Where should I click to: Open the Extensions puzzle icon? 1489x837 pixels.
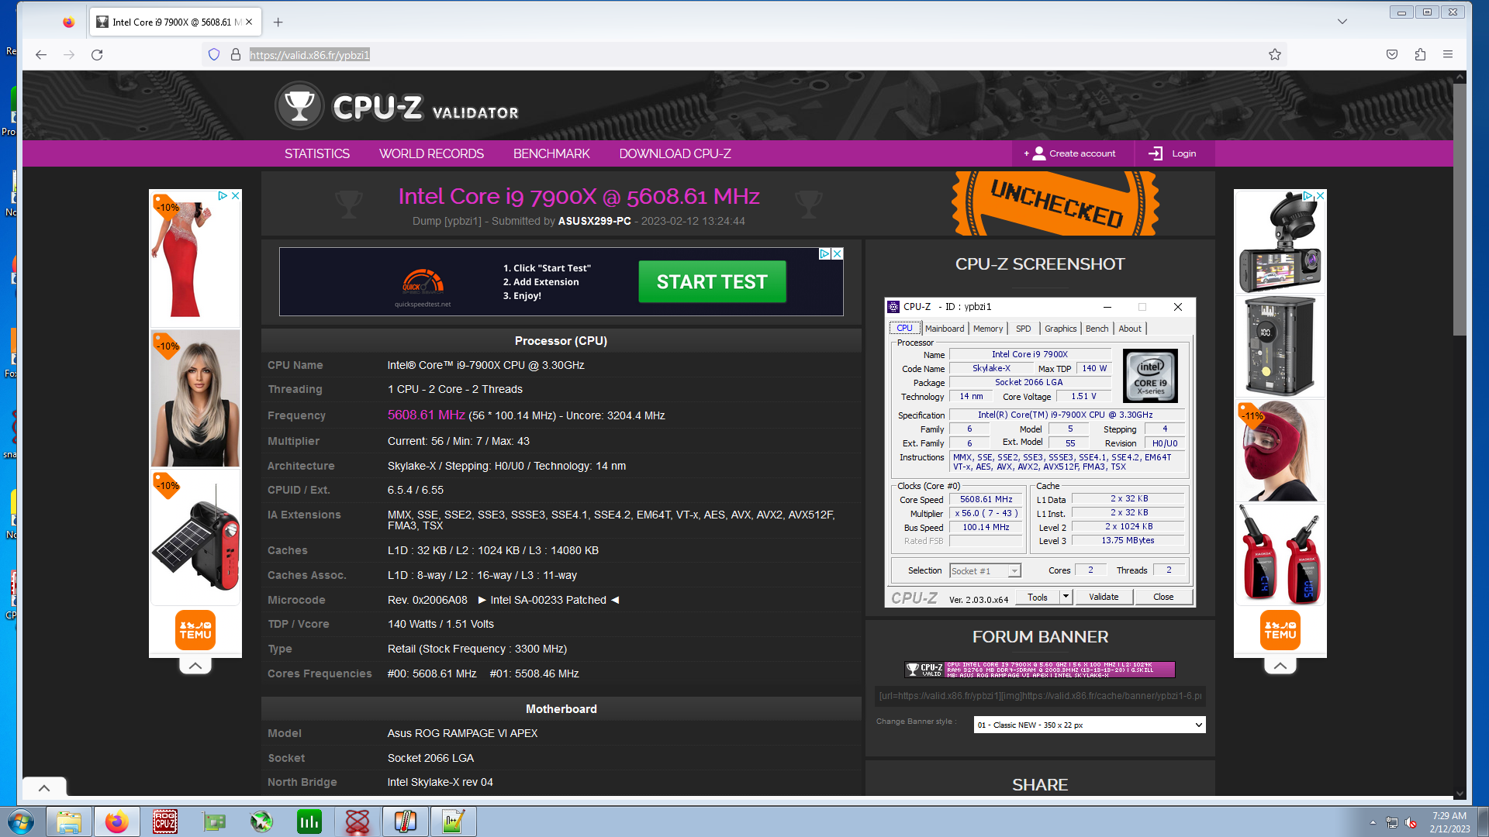point(1420,54)
